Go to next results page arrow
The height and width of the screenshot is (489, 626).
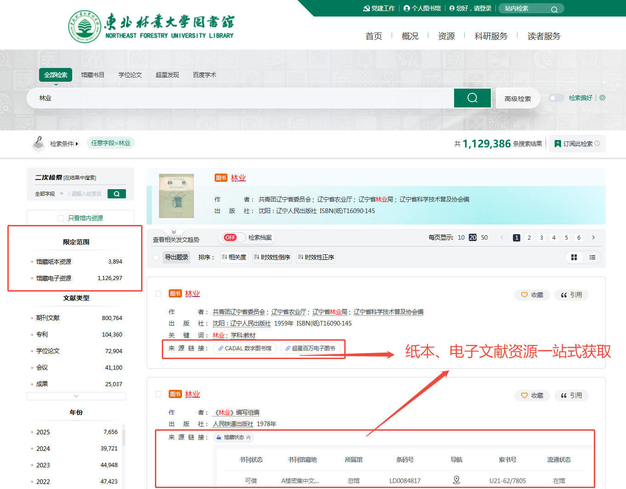coord(593,237)
